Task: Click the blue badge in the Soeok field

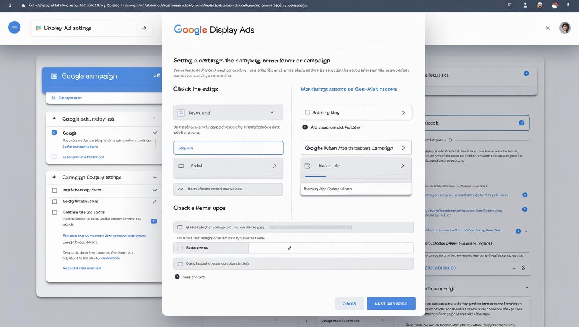Action: [522, 123]
